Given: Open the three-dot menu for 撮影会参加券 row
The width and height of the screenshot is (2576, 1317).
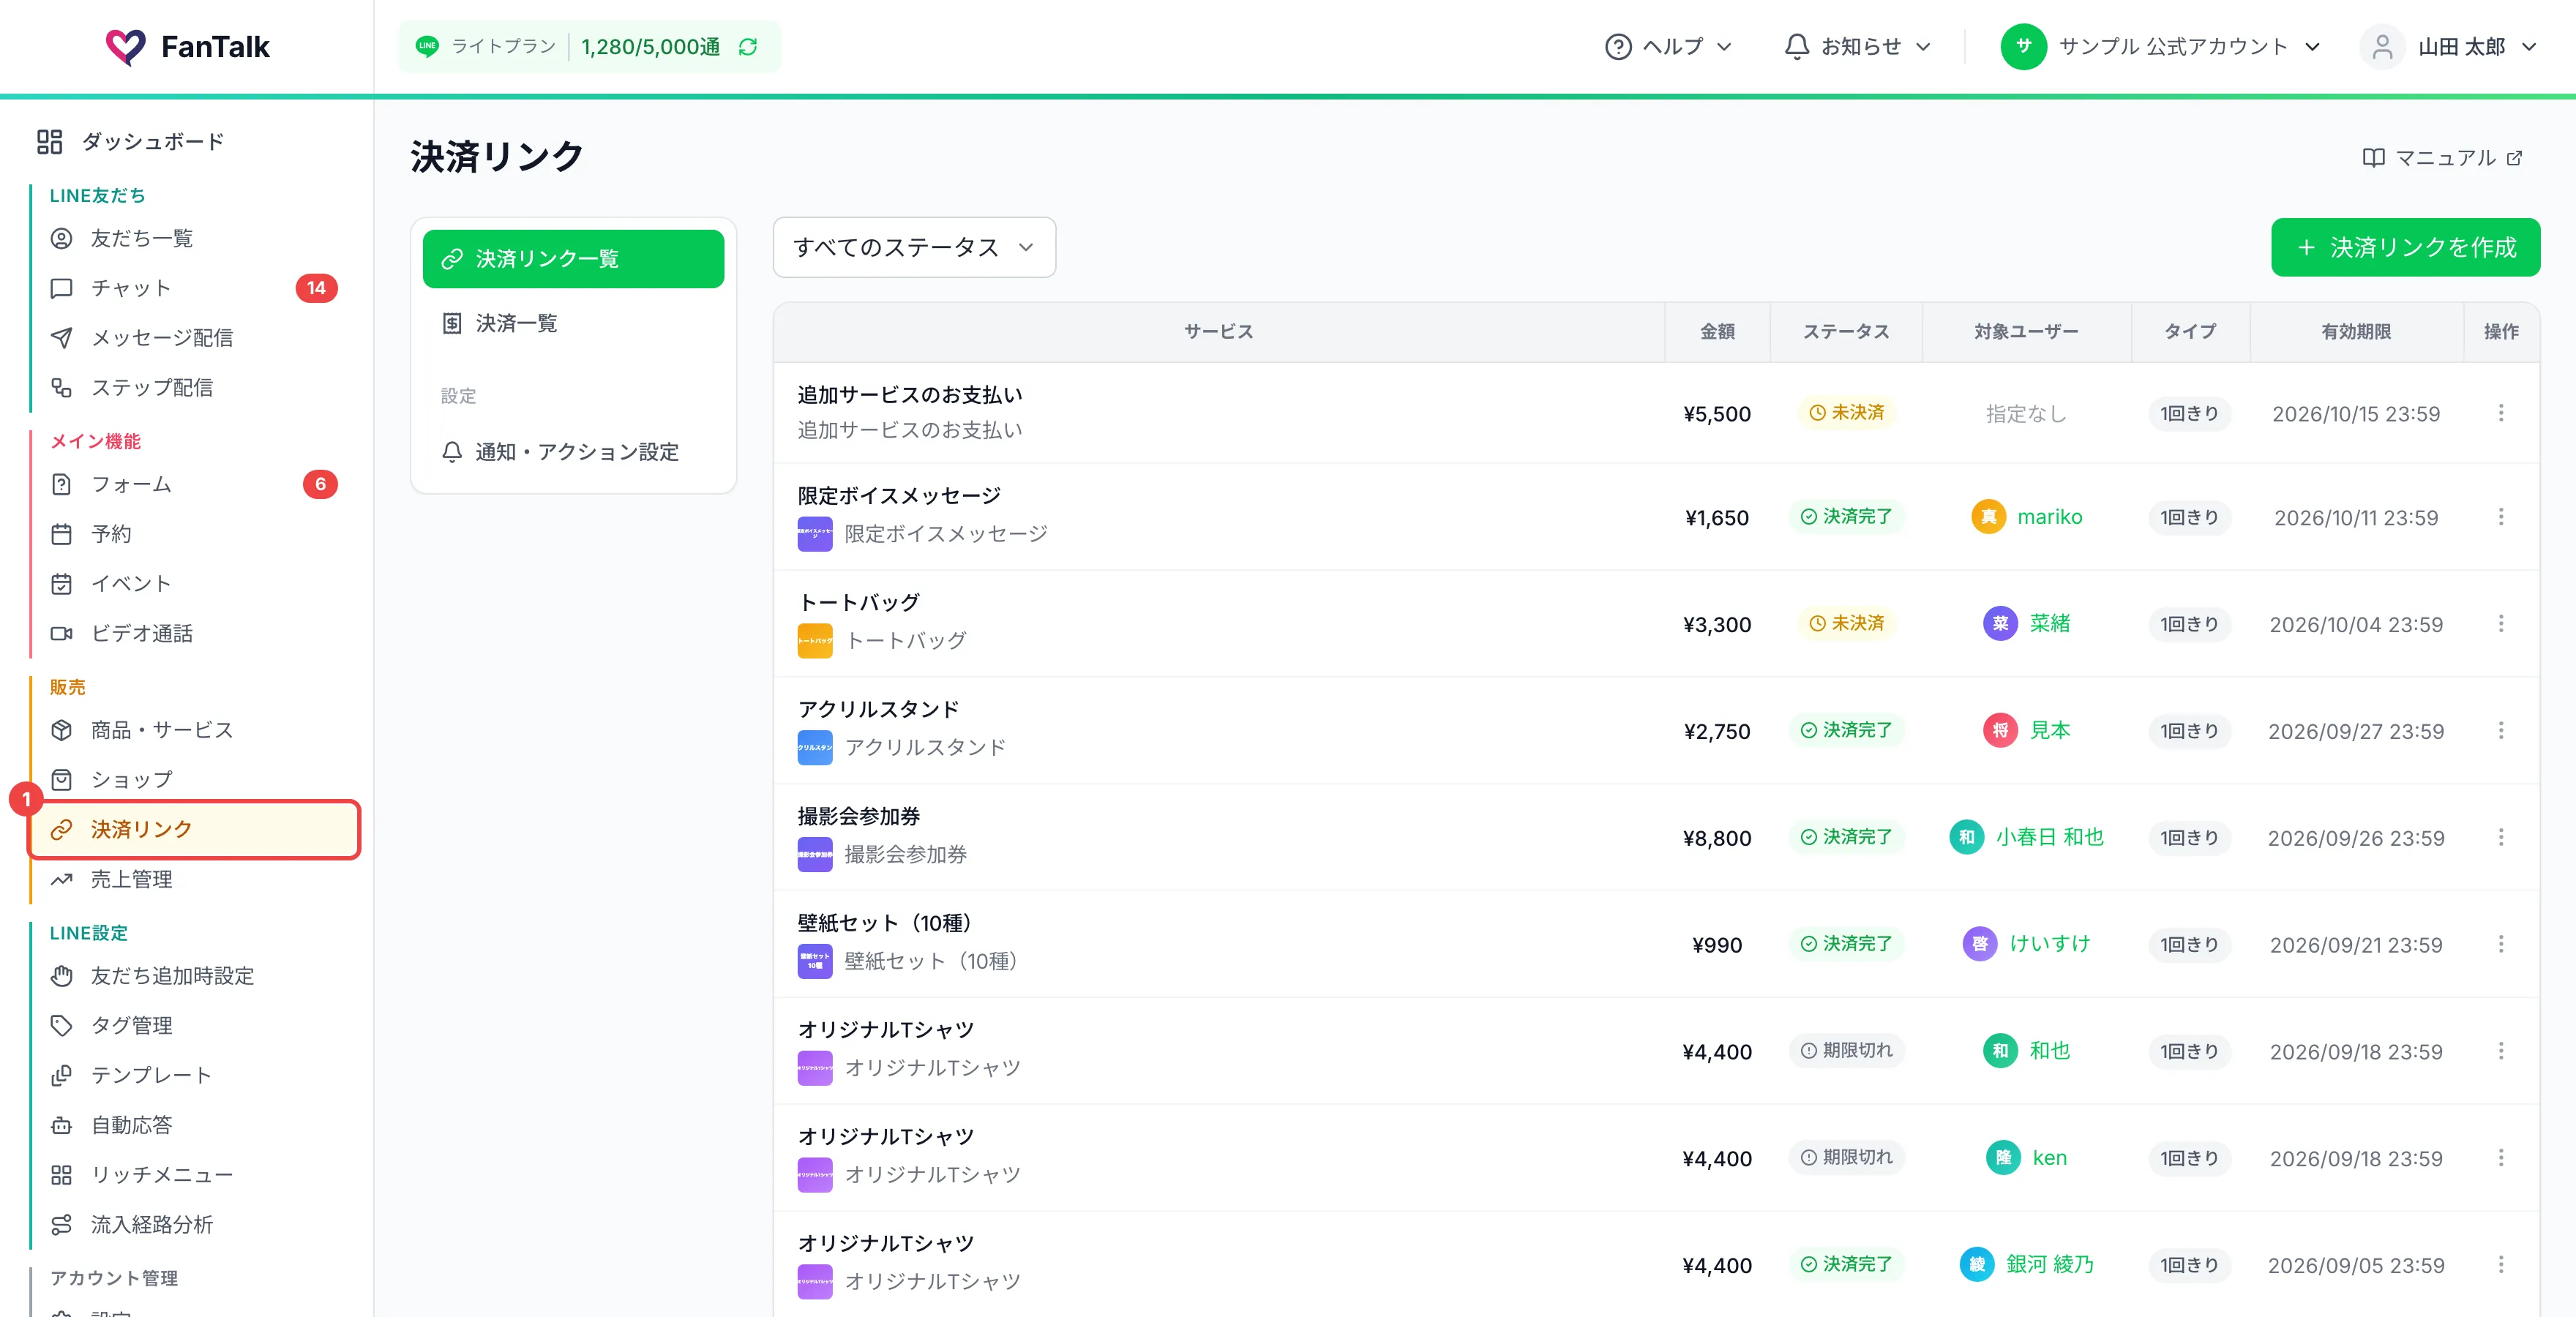Looking at the screenshot, I should (2501, 837).
